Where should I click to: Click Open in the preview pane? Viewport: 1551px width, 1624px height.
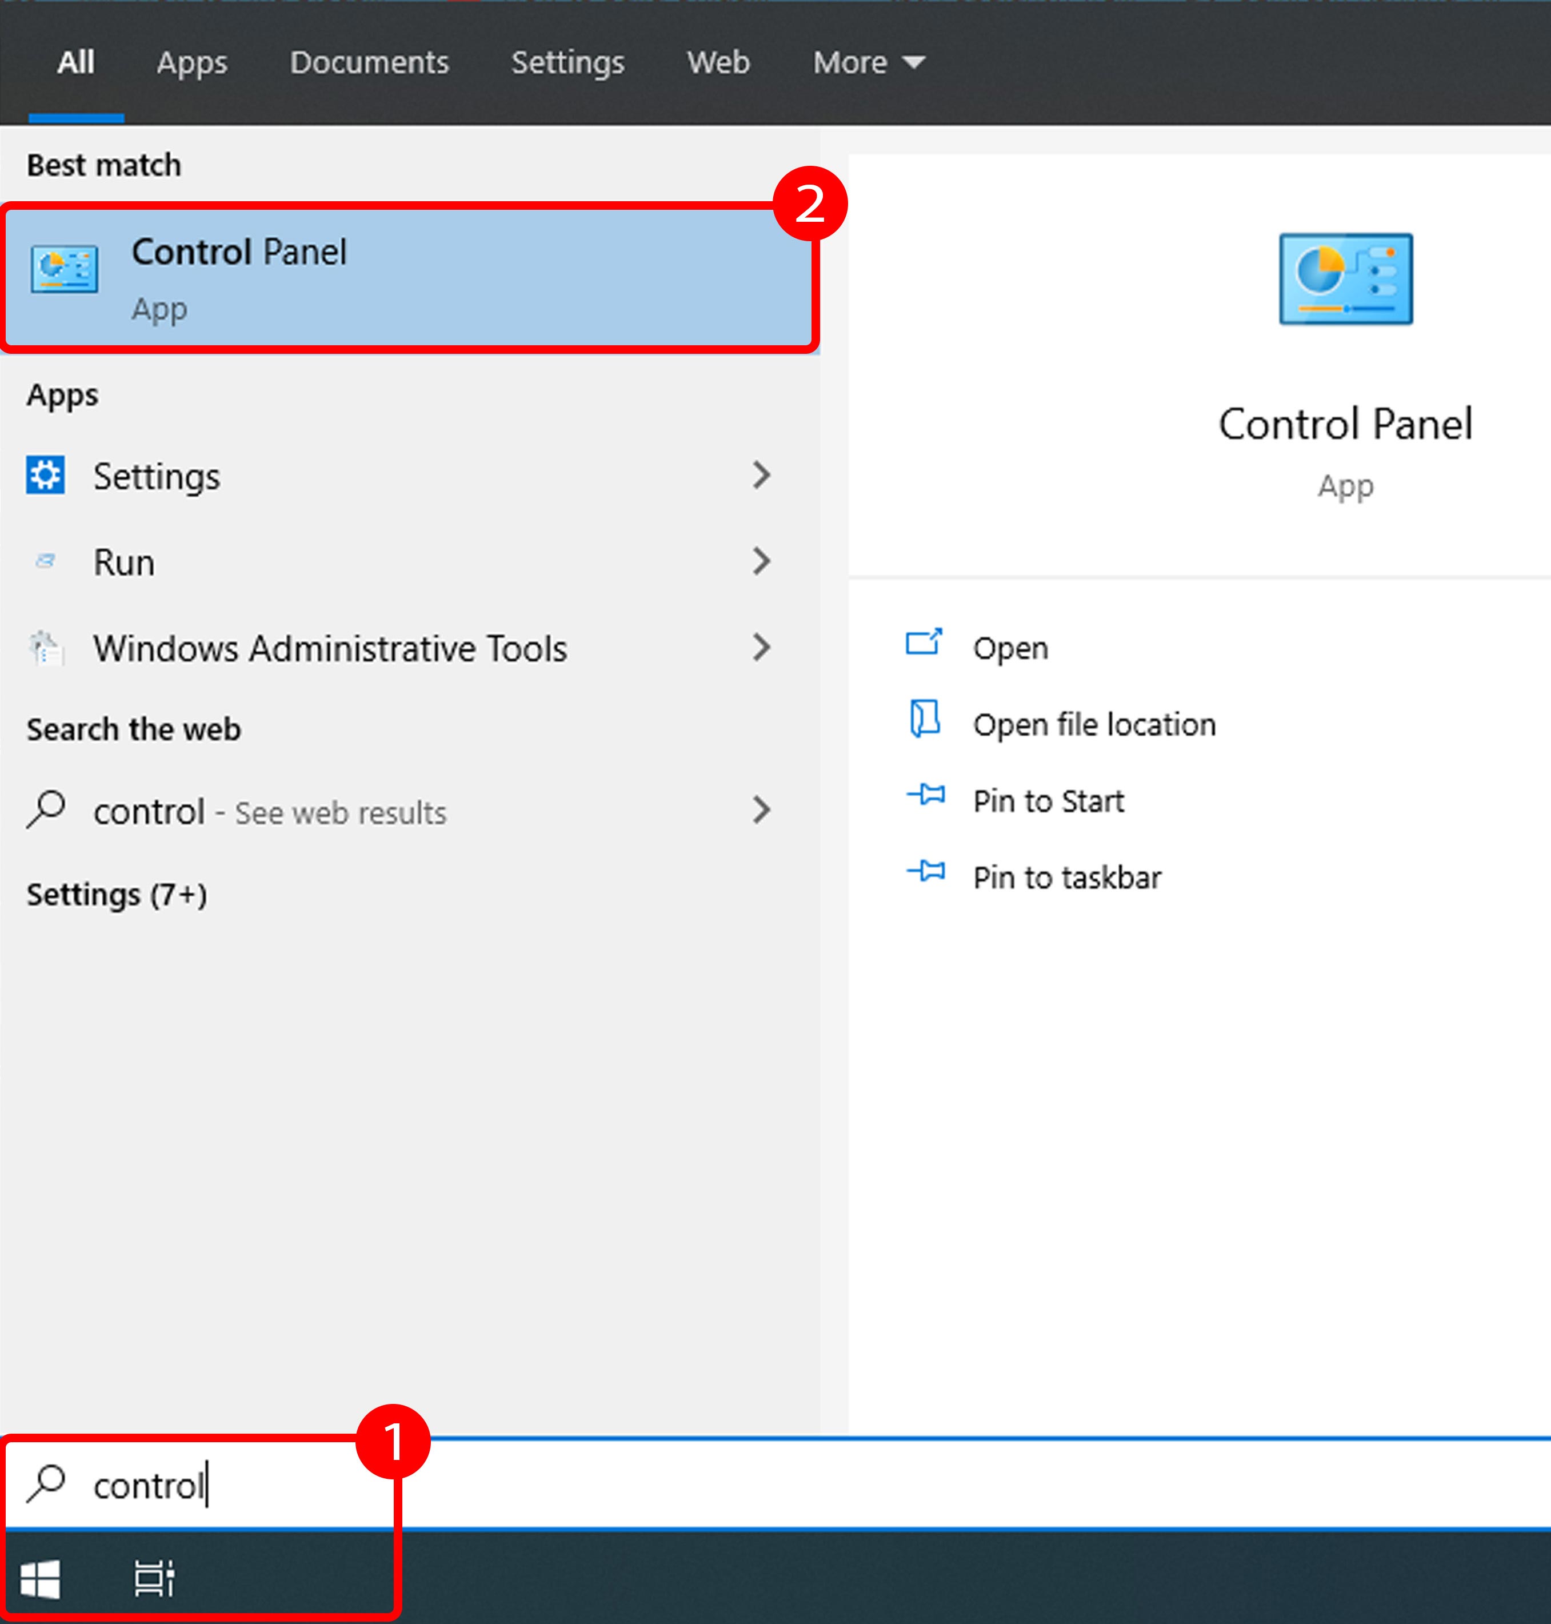click(x=1010, y=648)
